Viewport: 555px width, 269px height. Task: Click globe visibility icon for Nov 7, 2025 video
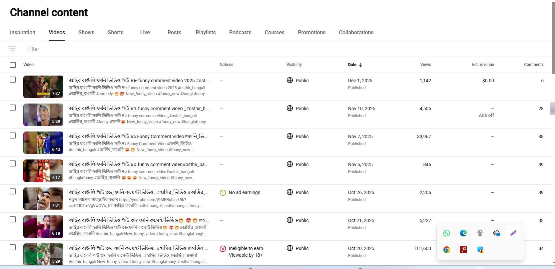tap(290, 136)
